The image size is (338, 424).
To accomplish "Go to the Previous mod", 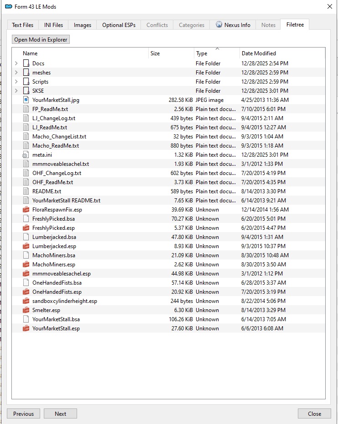I will (x=23, y=414).
